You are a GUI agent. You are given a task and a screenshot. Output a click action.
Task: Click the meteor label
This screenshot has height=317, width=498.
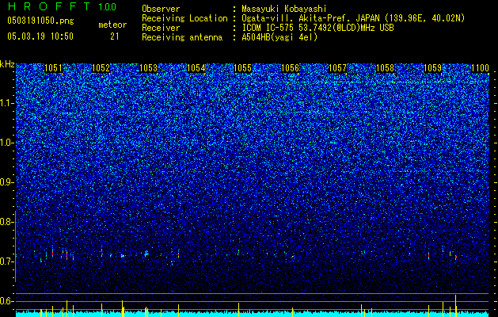coord(112,25)
